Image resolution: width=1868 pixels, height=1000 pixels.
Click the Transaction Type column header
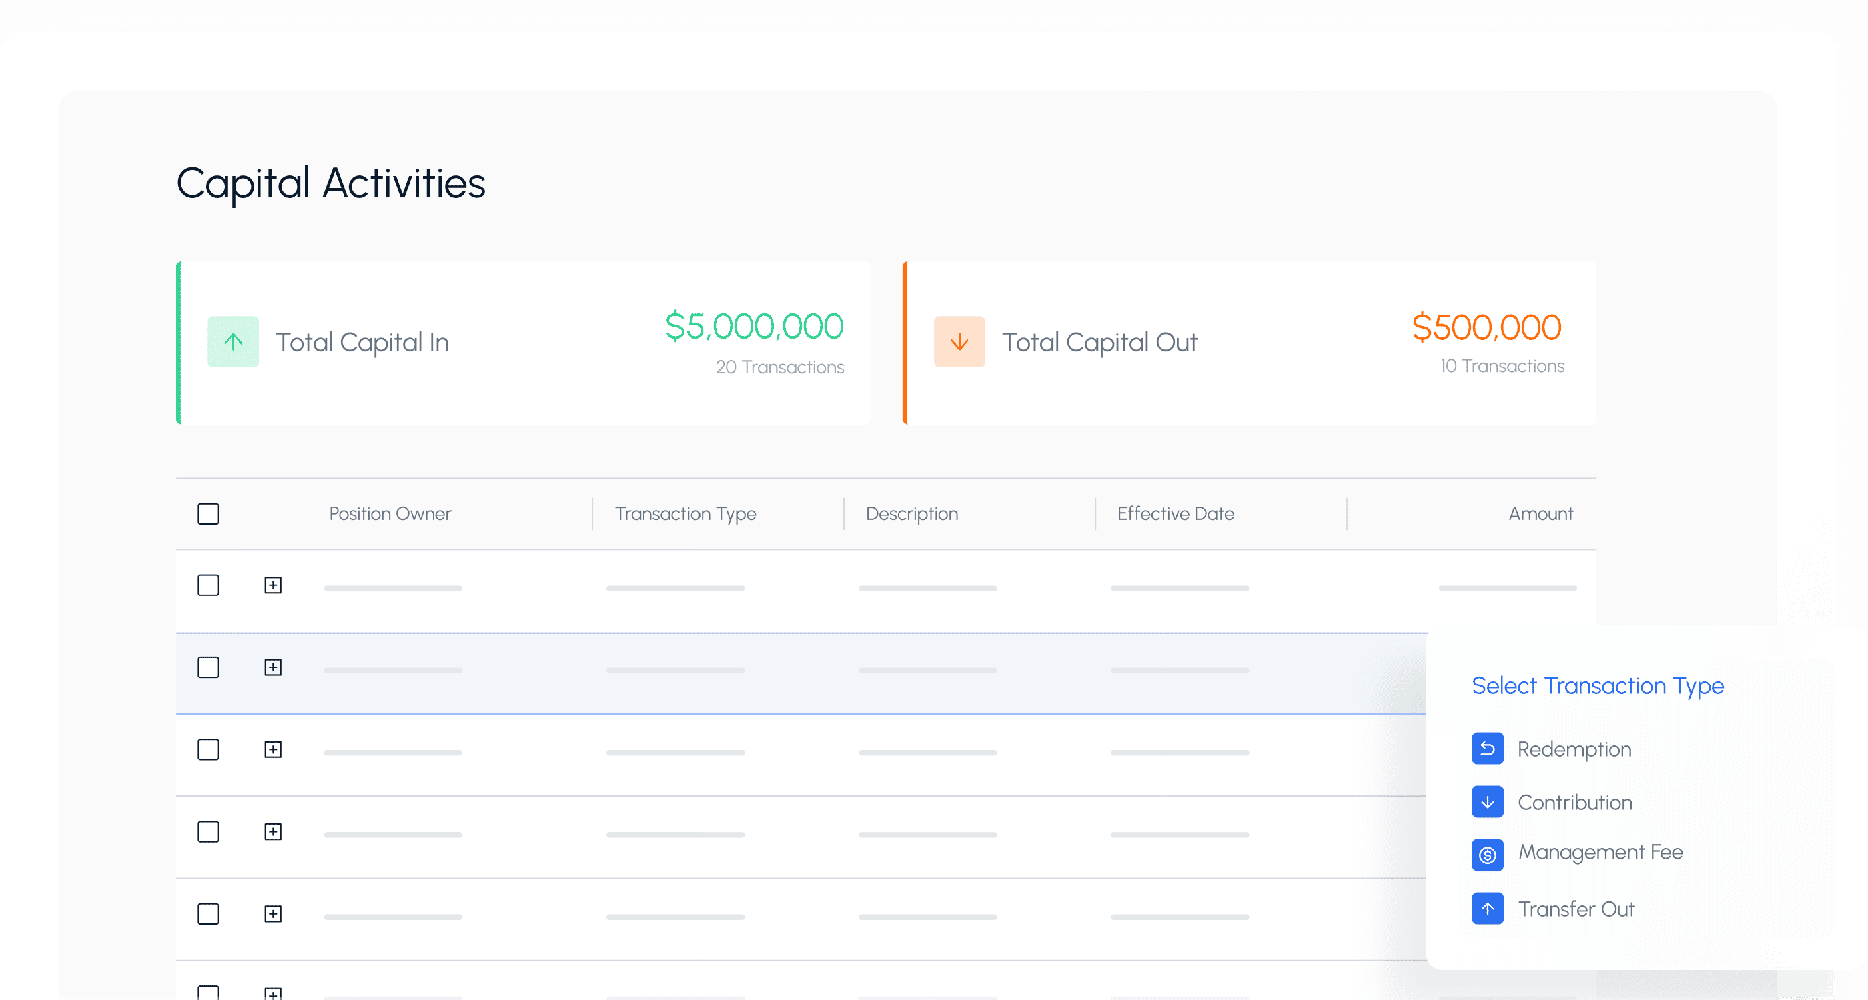(684, 514)
